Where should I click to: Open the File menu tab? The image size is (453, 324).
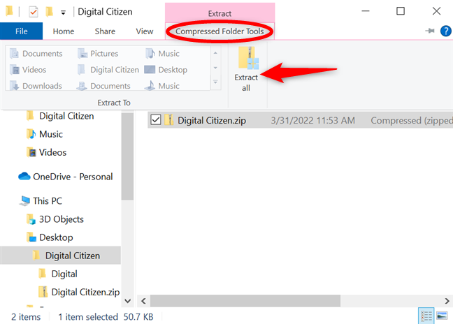click(x=22, y=31)
